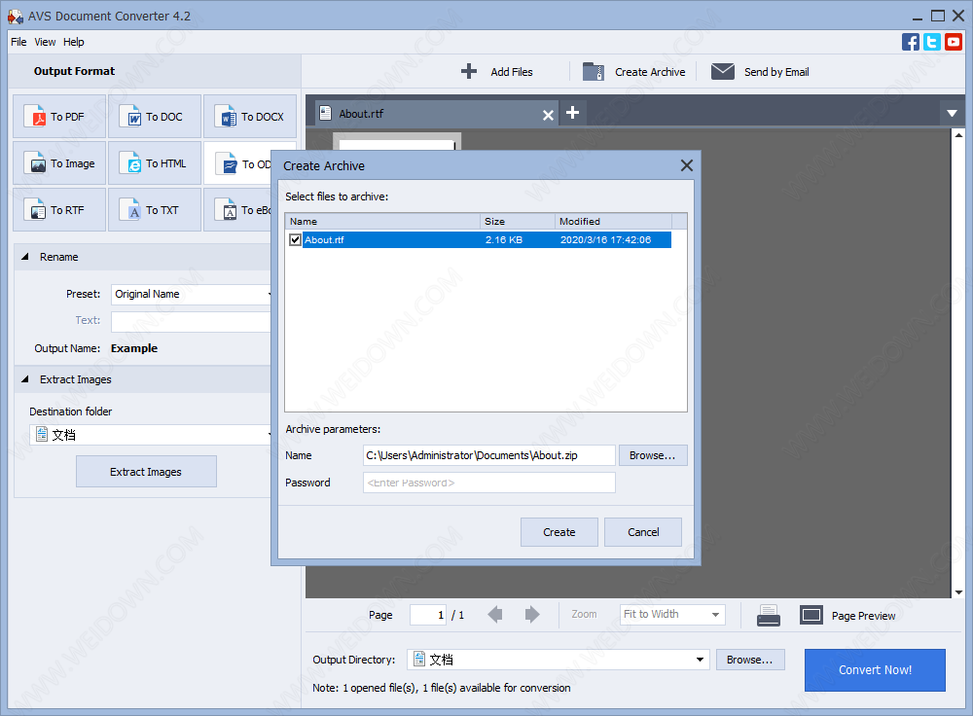Pick the To RTF output format
The height and width of the screenshot is (716, 973).
point(59,210)
